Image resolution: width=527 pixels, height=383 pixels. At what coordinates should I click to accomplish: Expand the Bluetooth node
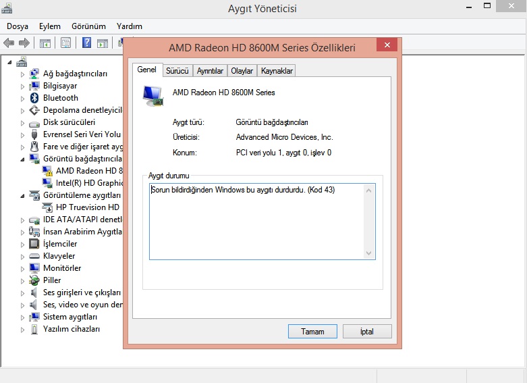tap(22, 98)
